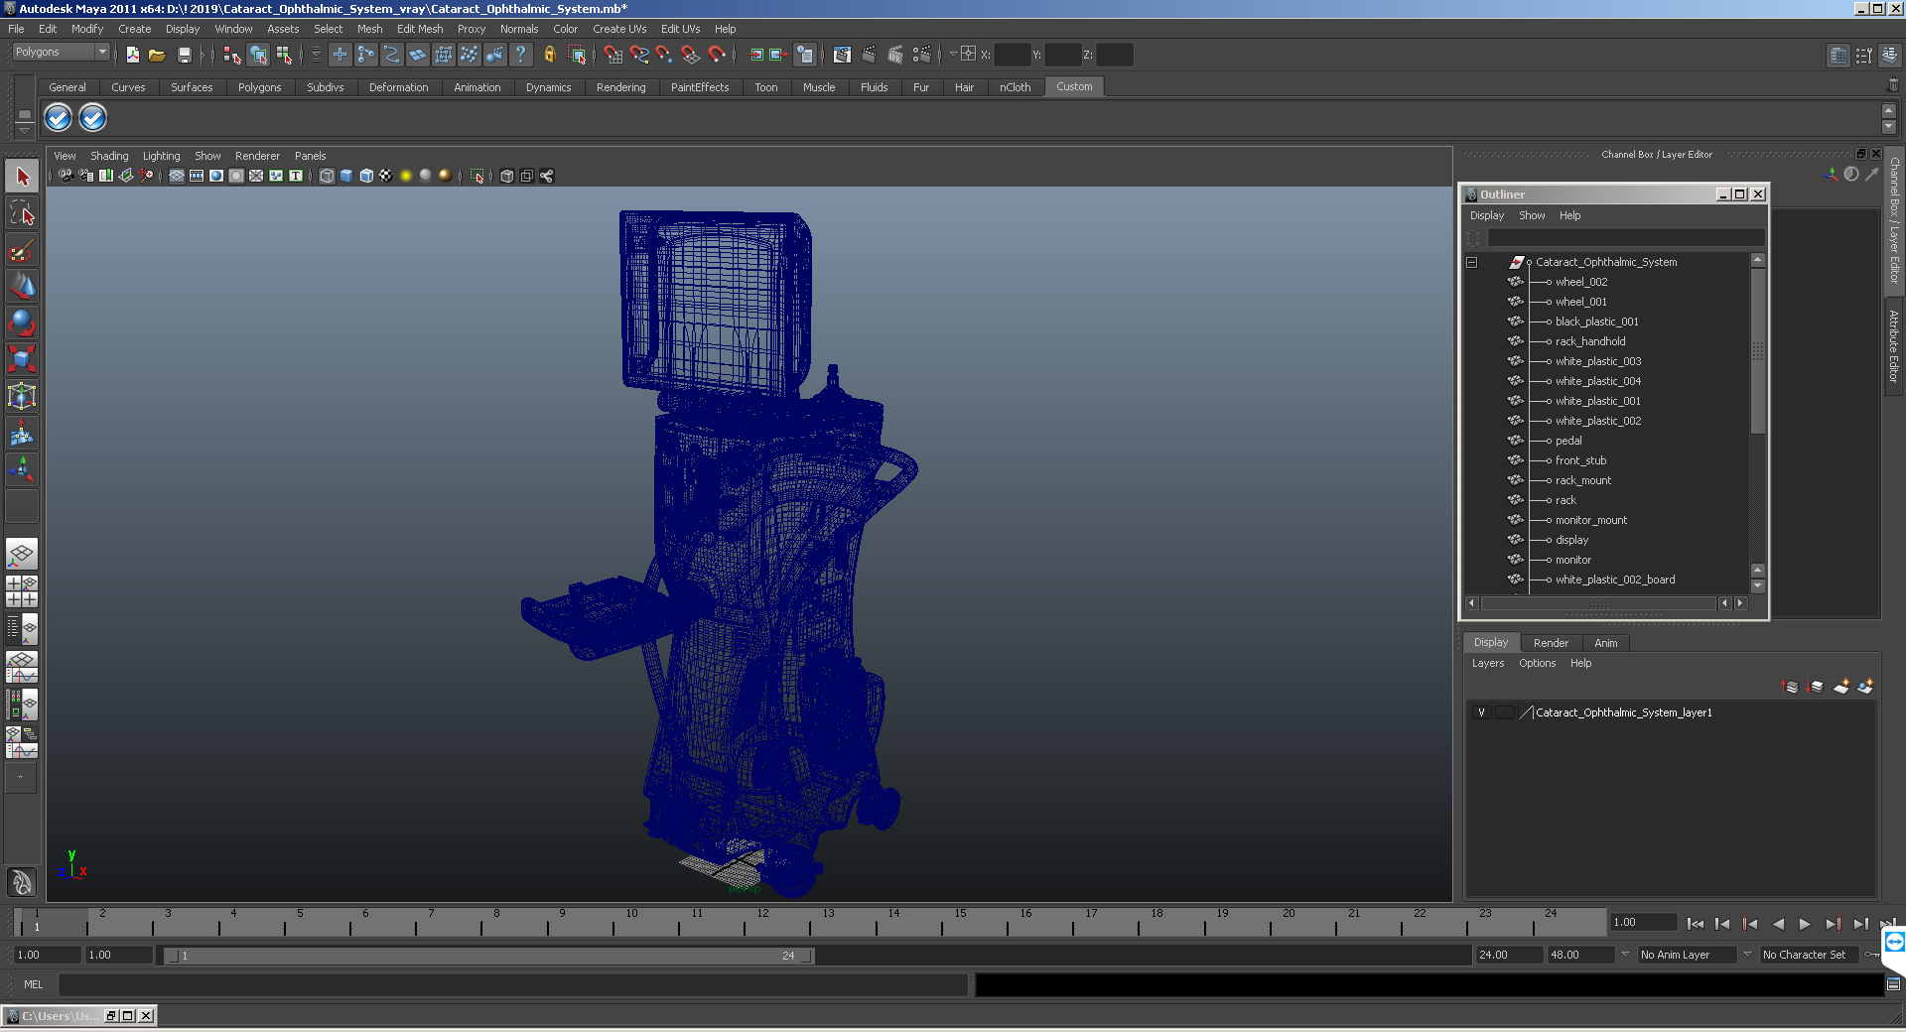Click the open scene folder icon

(x=157, y=56)
